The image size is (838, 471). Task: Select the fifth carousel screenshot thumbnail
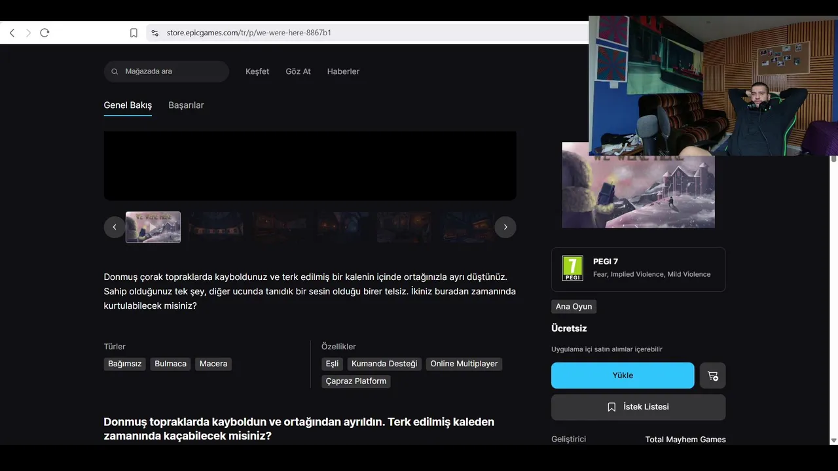pyautogui.click(x=405, y=227)
